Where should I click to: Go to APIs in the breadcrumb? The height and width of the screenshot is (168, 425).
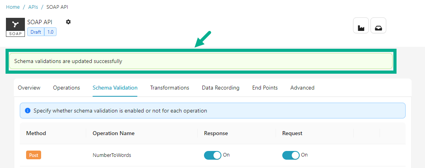pos(33,7)
